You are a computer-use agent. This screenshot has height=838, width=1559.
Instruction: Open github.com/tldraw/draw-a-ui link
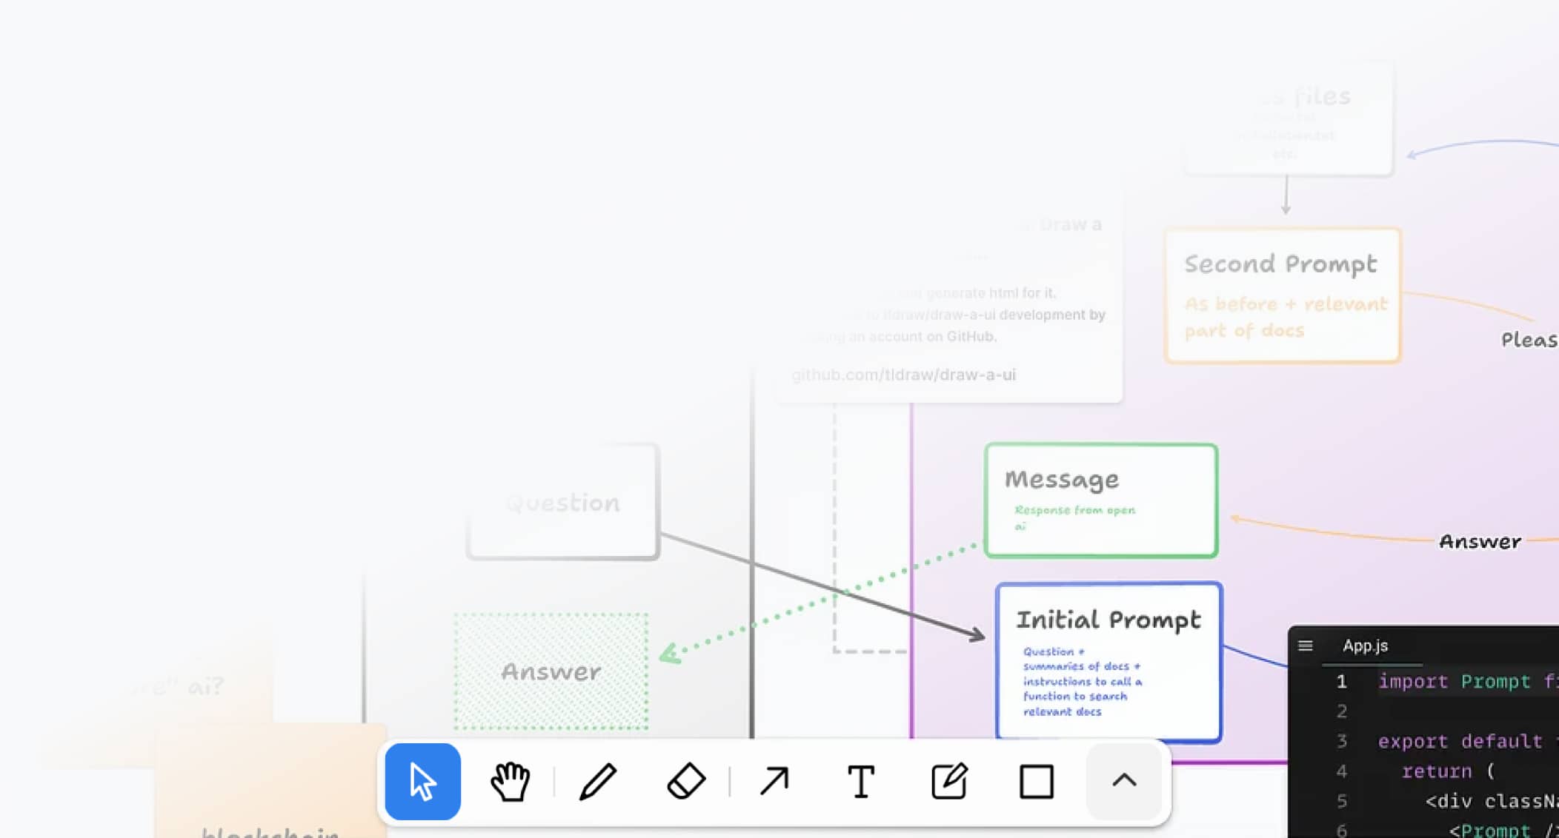[903, 375]
